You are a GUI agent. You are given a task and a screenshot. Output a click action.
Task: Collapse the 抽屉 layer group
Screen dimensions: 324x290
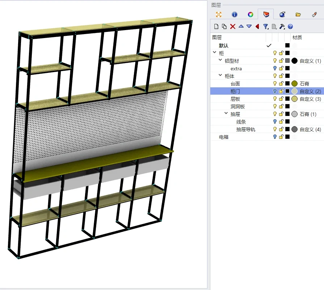point(226,113)
